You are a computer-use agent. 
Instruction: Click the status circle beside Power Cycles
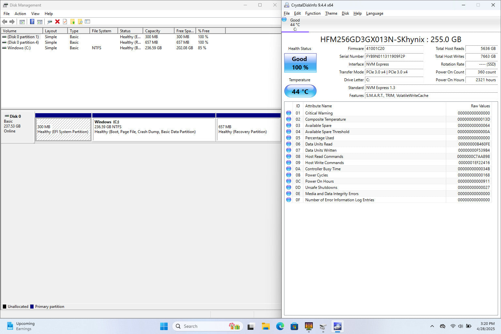coord(289,175)
